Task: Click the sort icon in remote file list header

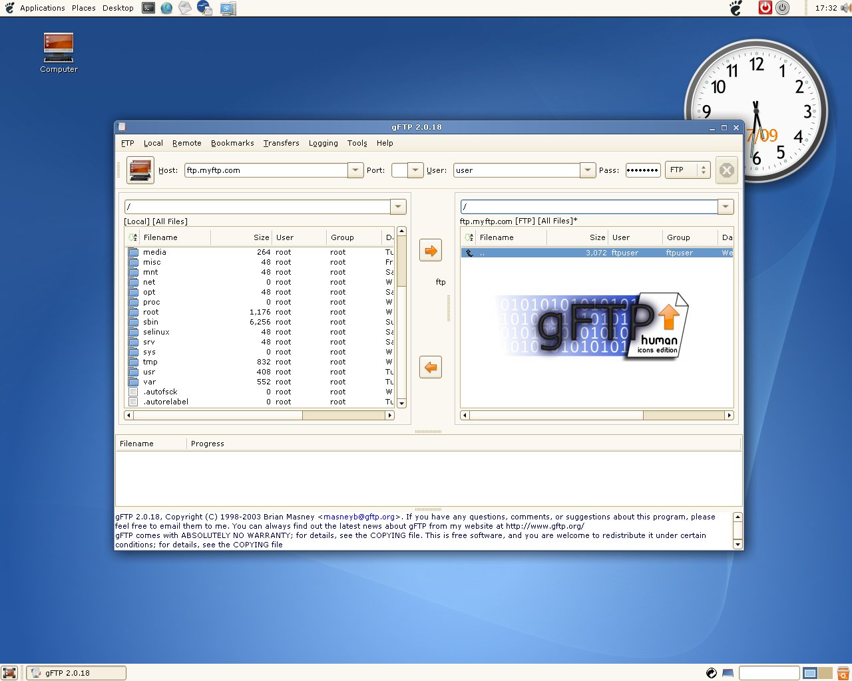Action: coord(469,237)
